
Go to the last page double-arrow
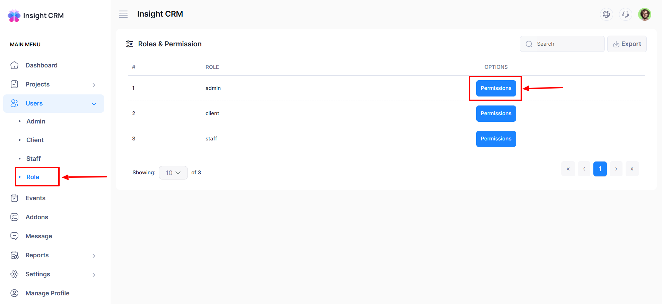pos(632,169)
